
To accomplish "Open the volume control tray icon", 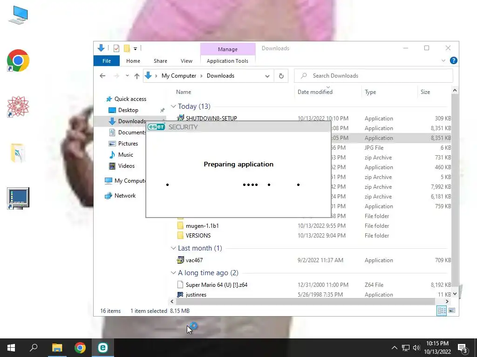I will click(x=416, y=348).
